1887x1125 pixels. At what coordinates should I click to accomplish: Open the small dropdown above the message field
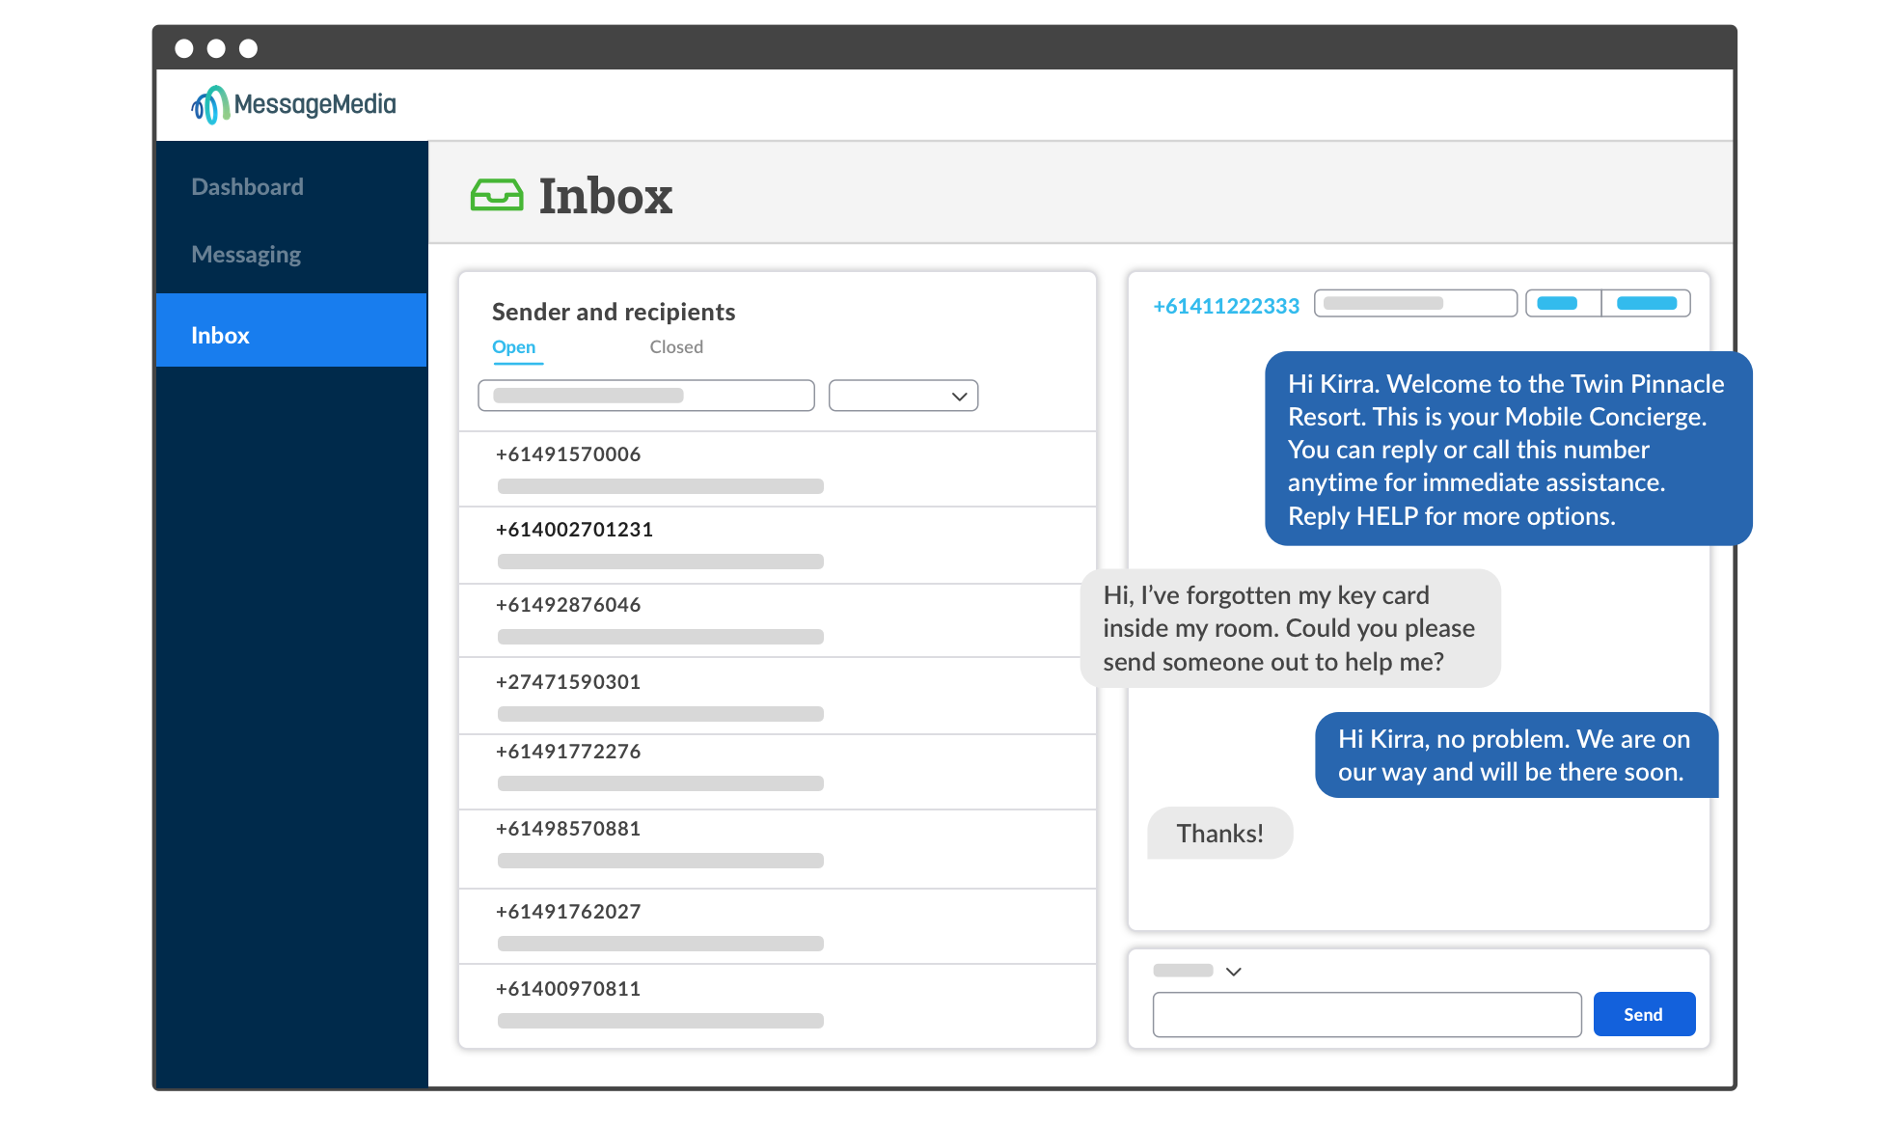[1233, 972]
